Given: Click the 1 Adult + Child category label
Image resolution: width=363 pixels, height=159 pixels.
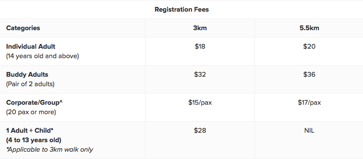Looking at the screenshot, I should tap(30, 131).
